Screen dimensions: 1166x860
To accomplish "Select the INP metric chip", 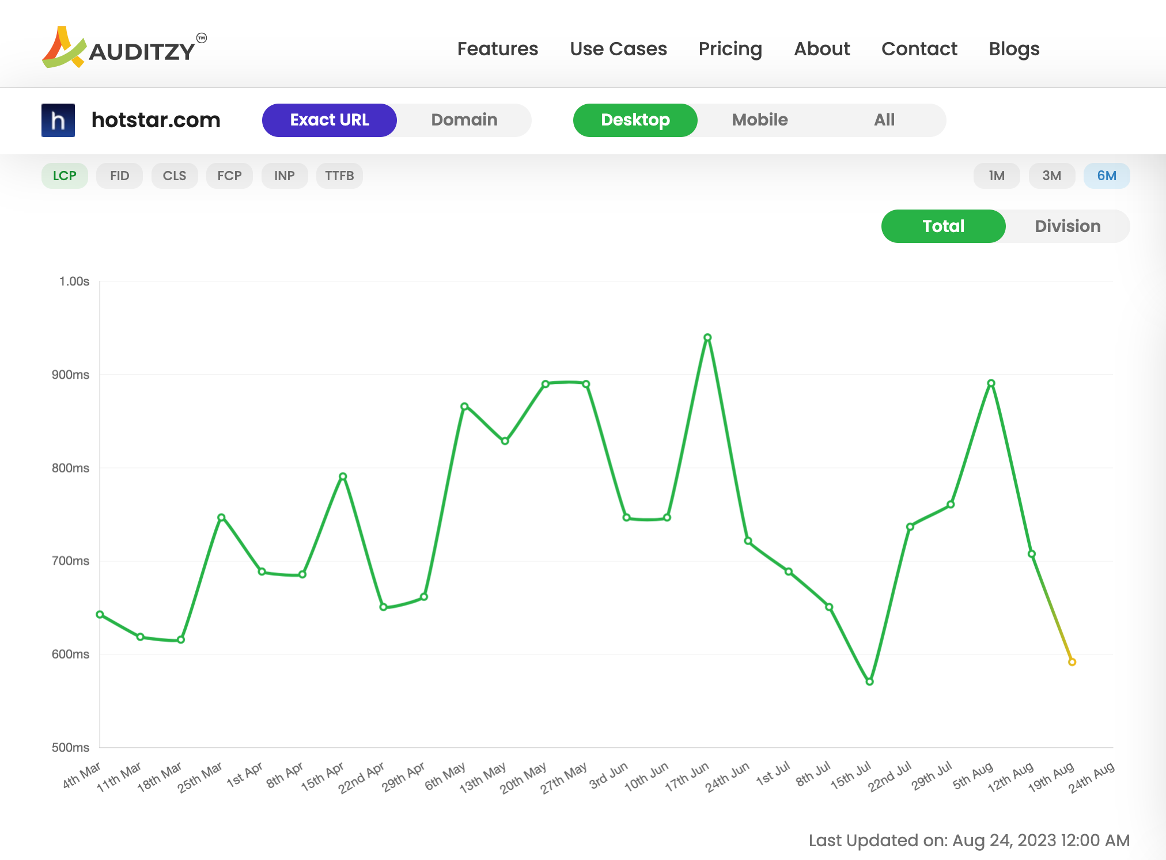I will (x=285, y=176).
